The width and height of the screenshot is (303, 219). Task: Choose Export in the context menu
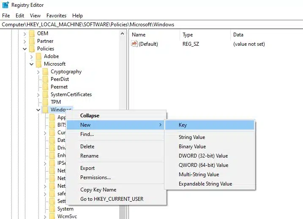tap(116, 168)
